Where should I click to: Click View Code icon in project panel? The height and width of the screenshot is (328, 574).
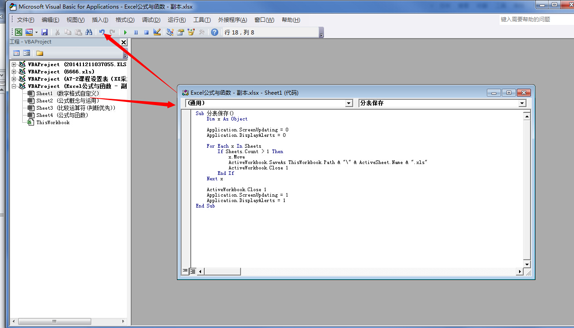(16, 53)
